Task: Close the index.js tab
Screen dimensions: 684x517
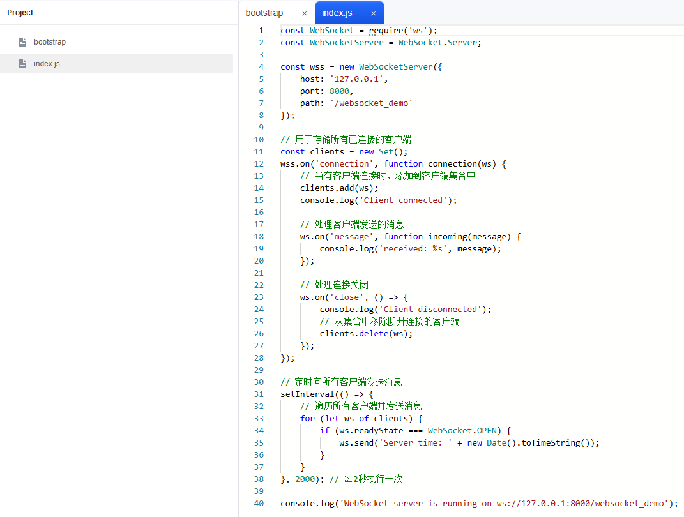Action: coord(373,13)
